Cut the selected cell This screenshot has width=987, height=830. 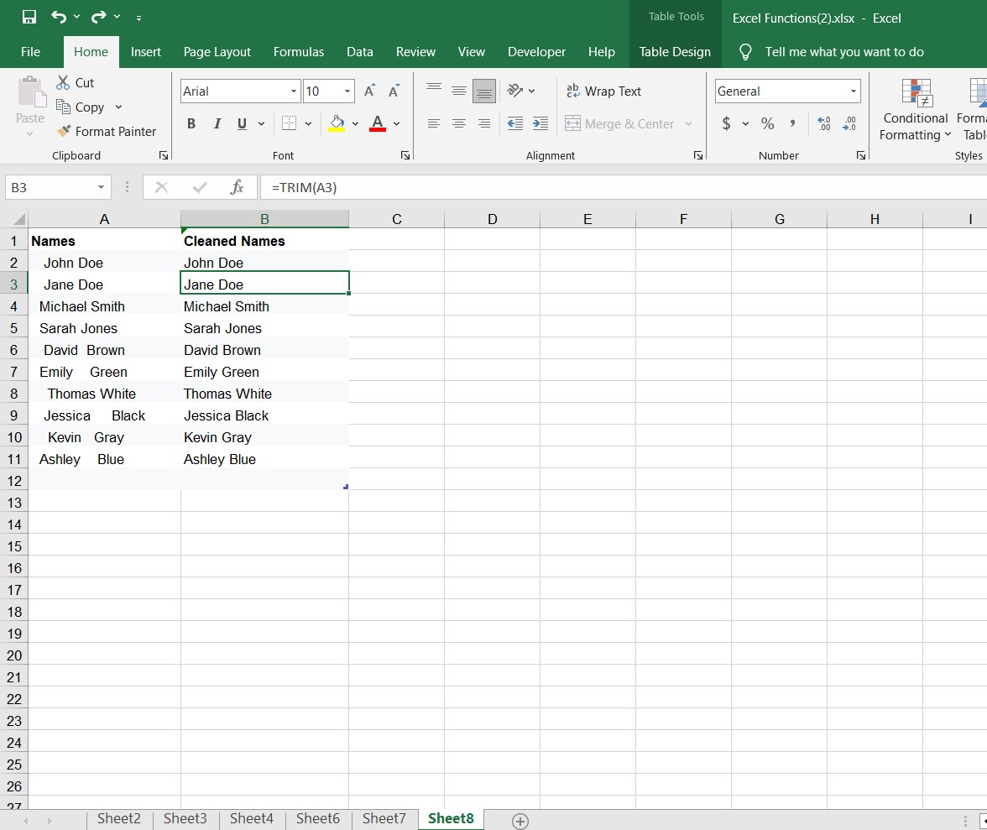click(75, 82)
